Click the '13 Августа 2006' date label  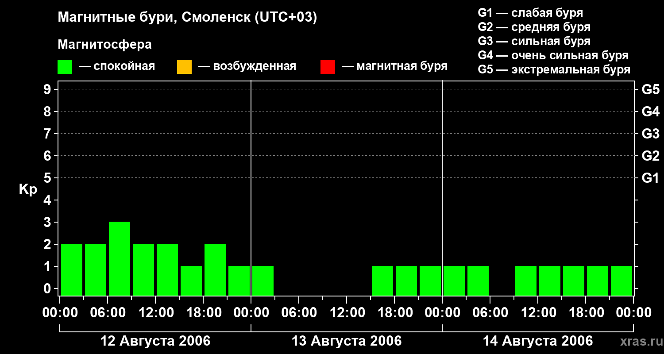(x=347, y=341)
